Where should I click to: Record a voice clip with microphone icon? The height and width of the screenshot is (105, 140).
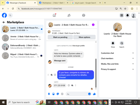[49, 94]
